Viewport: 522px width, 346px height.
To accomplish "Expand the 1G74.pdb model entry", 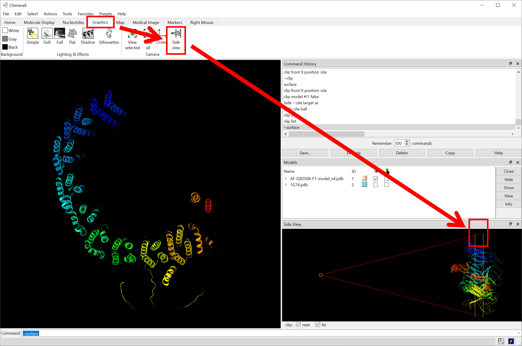I will coord(286,185).
